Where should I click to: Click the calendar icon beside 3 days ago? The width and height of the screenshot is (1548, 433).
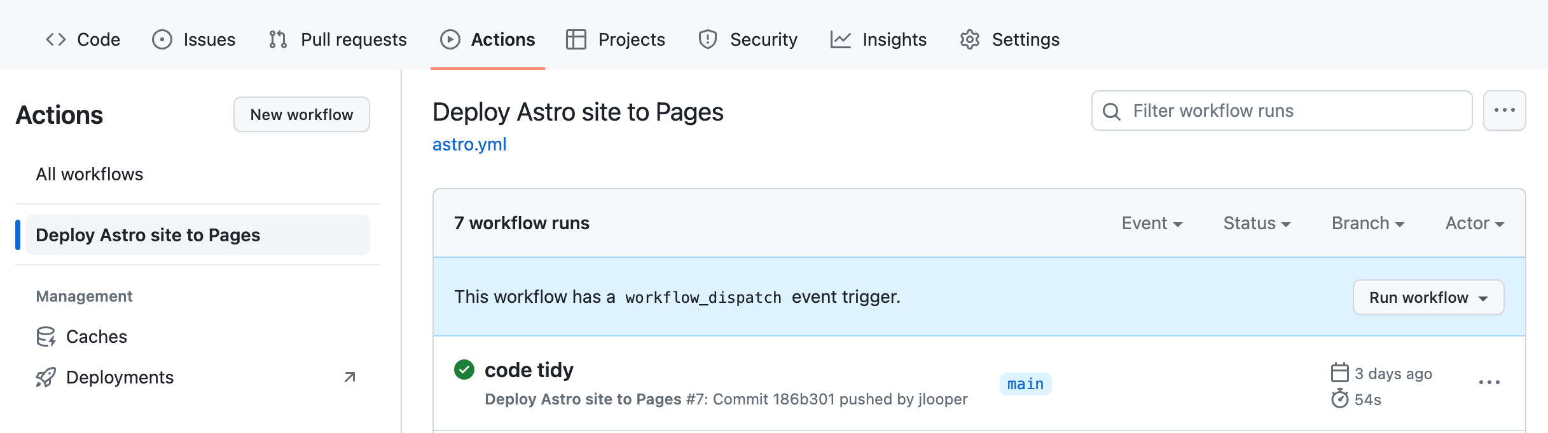[x=1339, y=373]
